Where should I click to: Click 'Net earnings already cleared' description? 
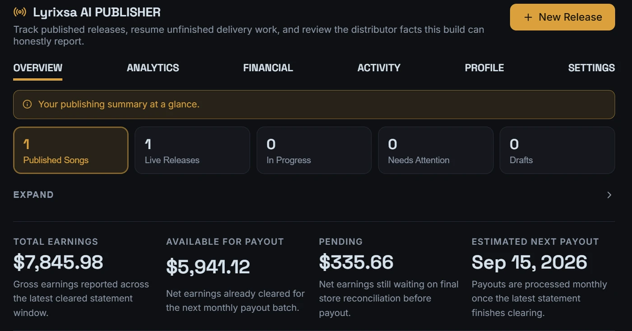click(x=235, y=301)
